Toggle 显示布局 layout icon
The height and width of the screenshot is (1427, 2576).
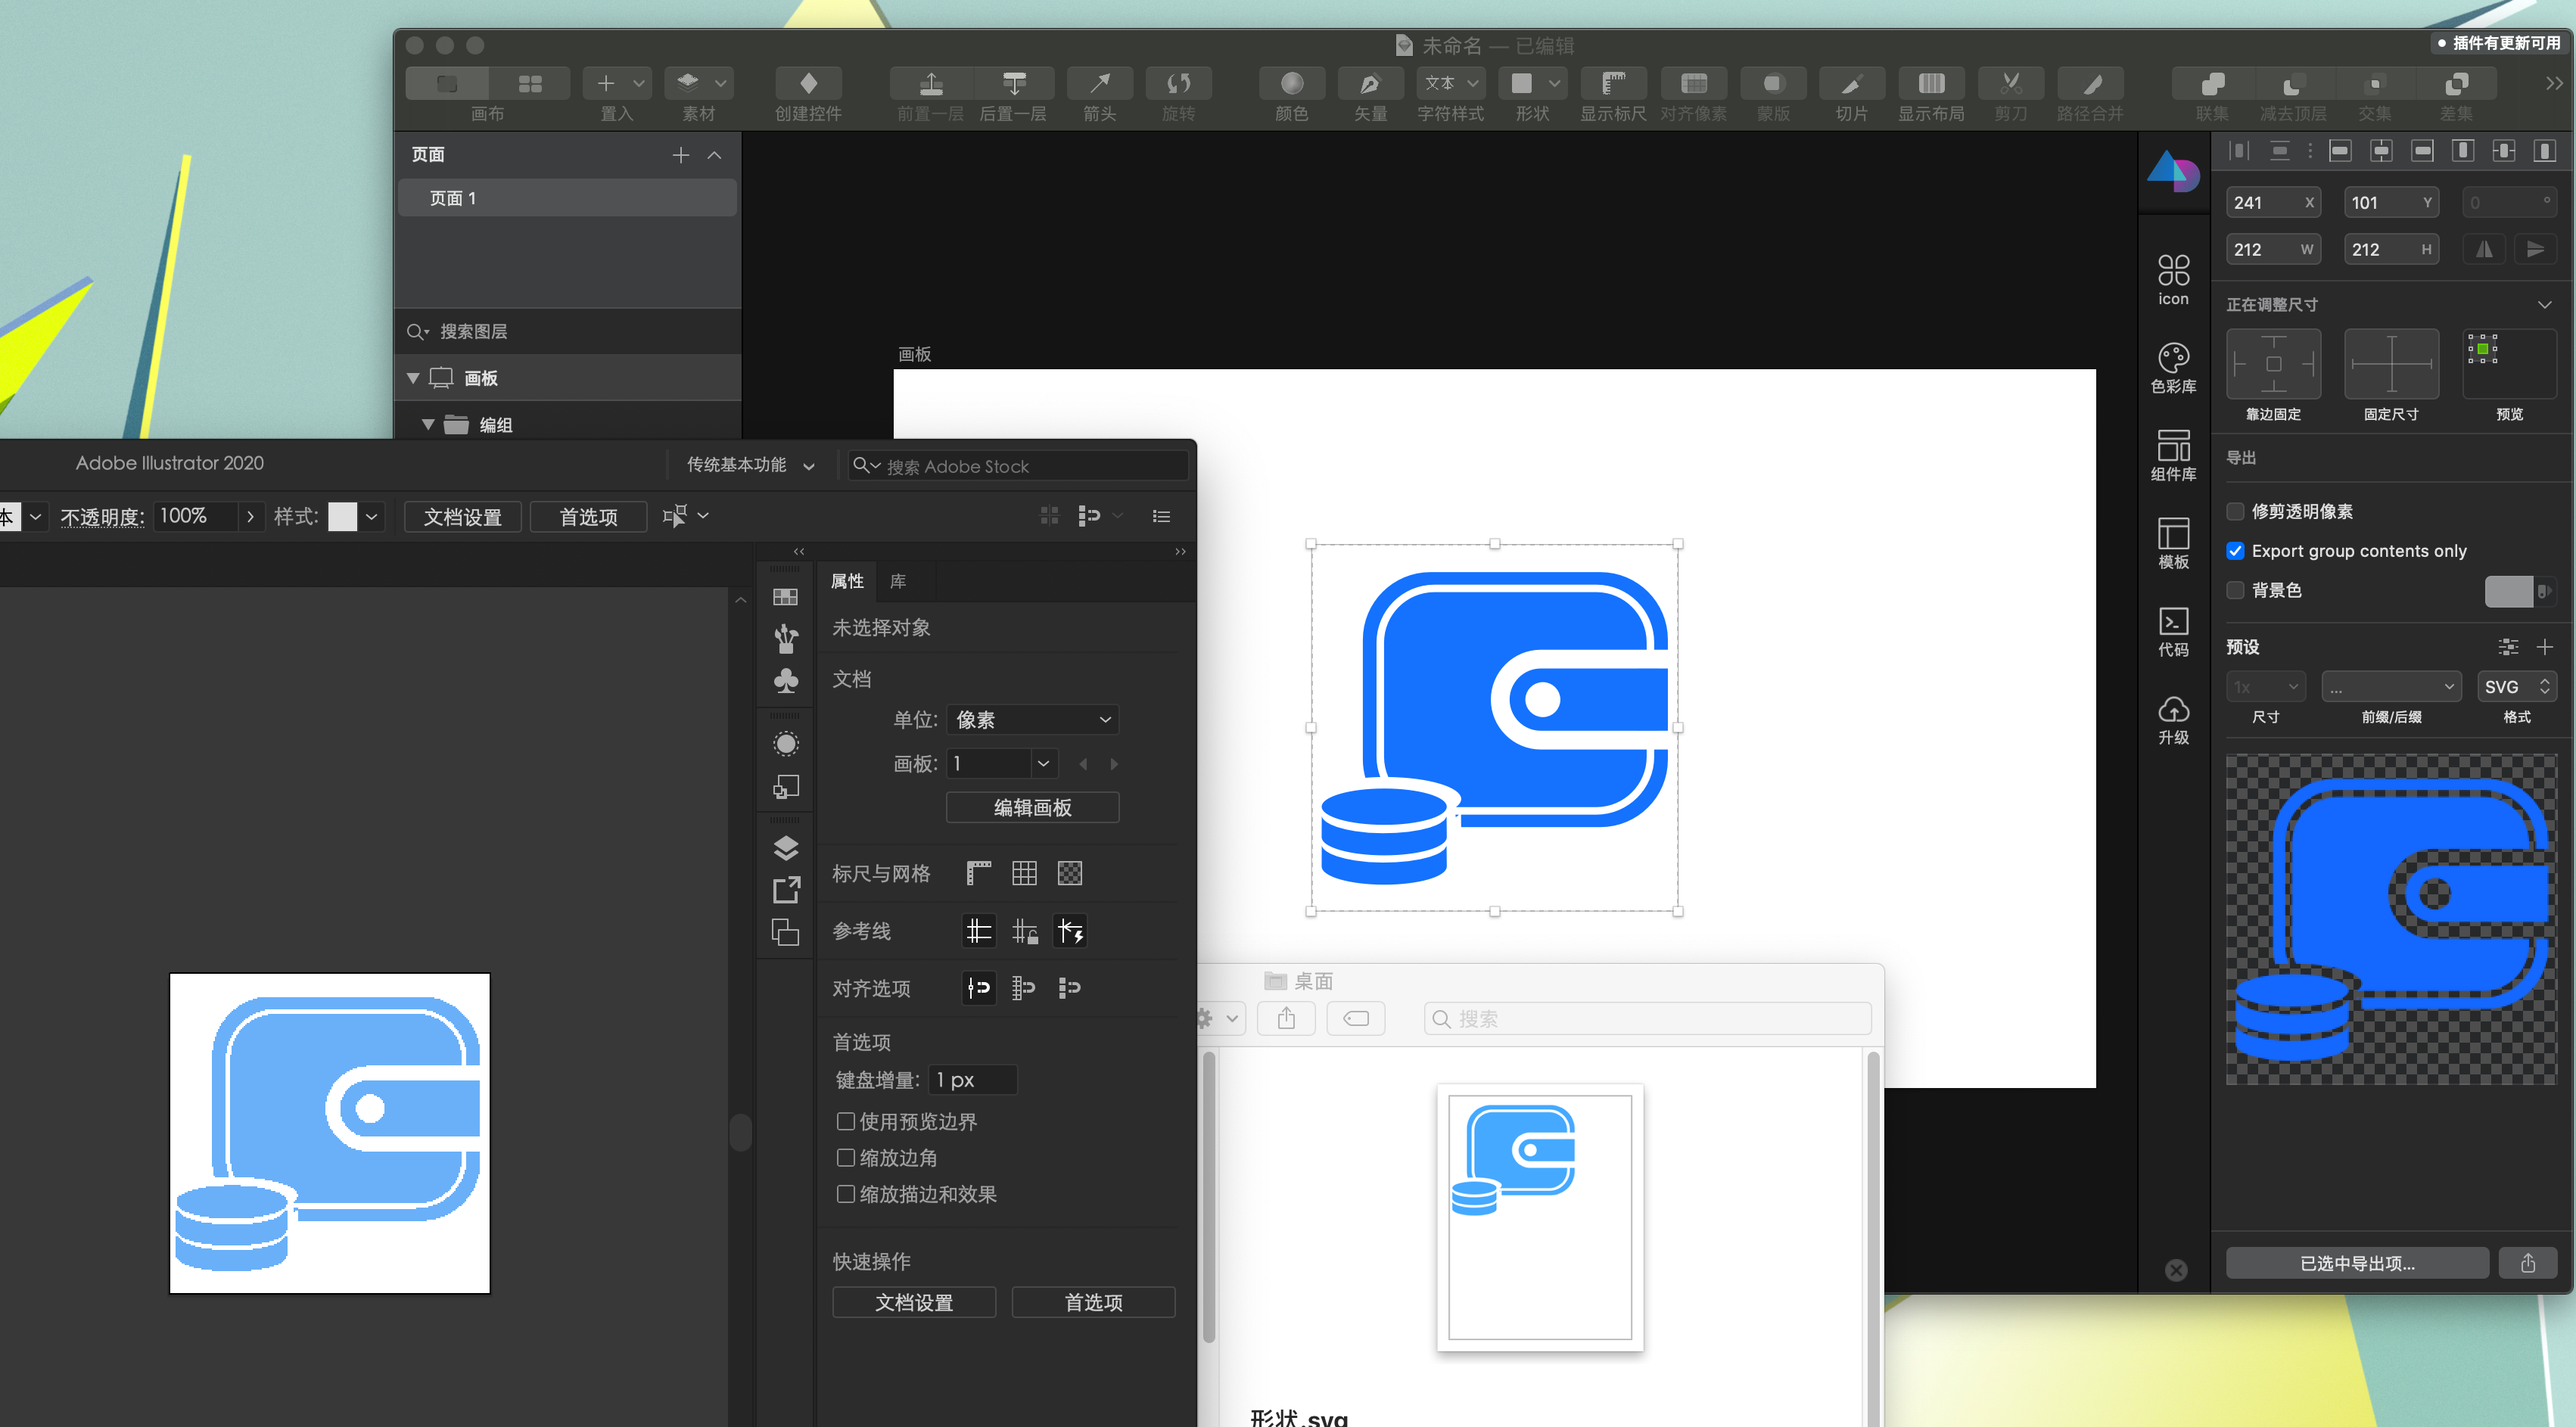click(x=1931, y=83)
